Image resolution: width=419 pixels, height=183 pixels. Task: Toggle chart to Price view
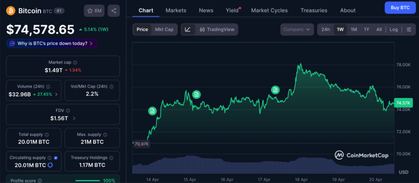click(142, 29)
